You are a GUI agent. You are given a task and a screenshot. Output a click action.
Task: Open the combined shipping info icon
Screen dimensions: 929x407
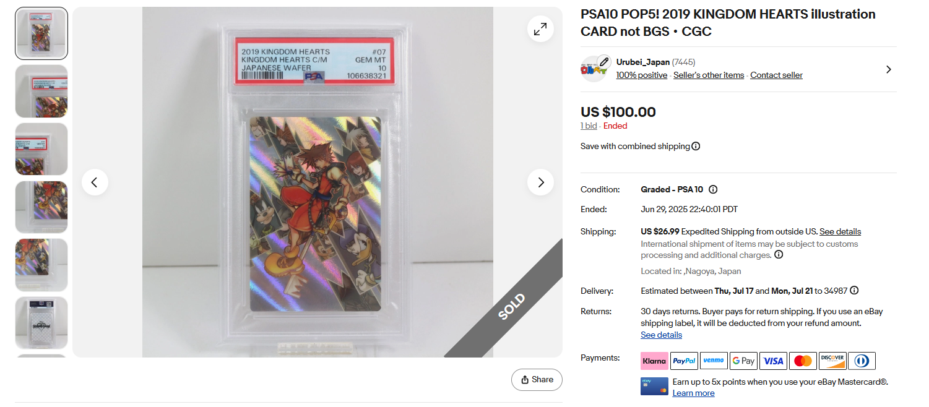point(696,147)
